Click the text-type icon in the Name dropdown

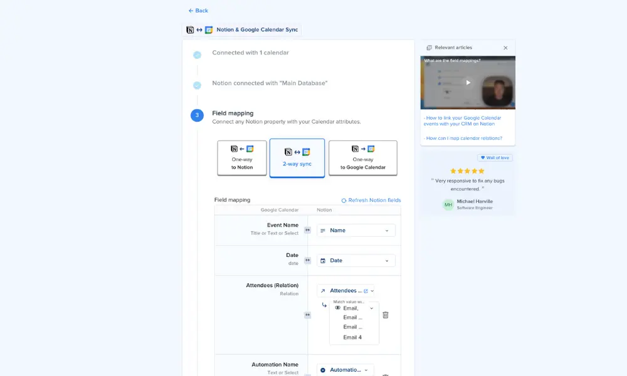coord(323,231)
